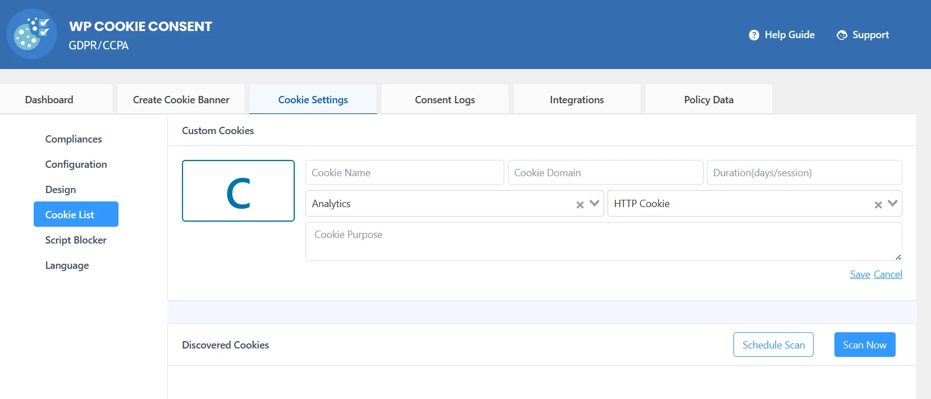Select Cookie List in the sidebar
931x399 pixels.
[76, 214]
